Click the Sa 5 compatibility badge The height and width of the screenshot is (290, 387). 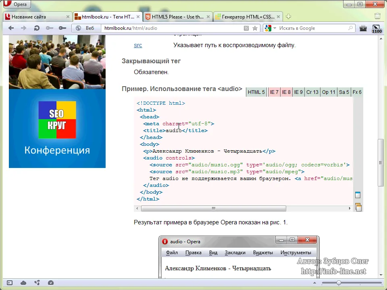tap(344, 92)
